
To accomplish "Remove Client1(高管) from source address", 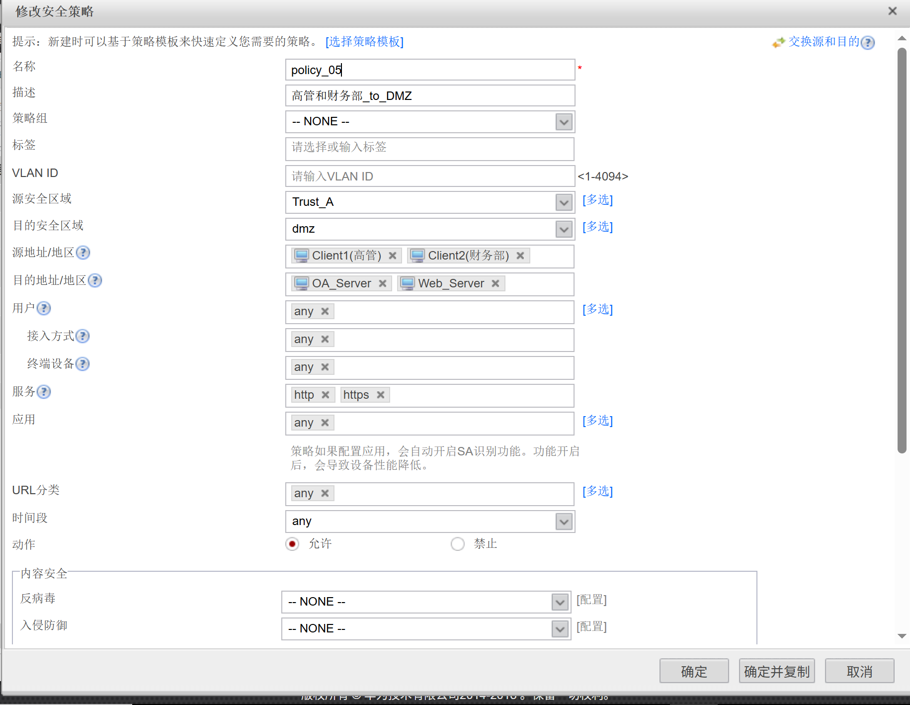I will pos(393,256).
